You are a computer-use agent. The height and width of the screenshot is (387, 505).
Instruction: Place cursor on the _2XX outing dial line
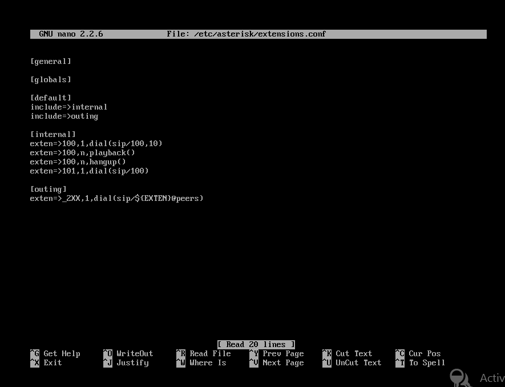coord(117,198)
